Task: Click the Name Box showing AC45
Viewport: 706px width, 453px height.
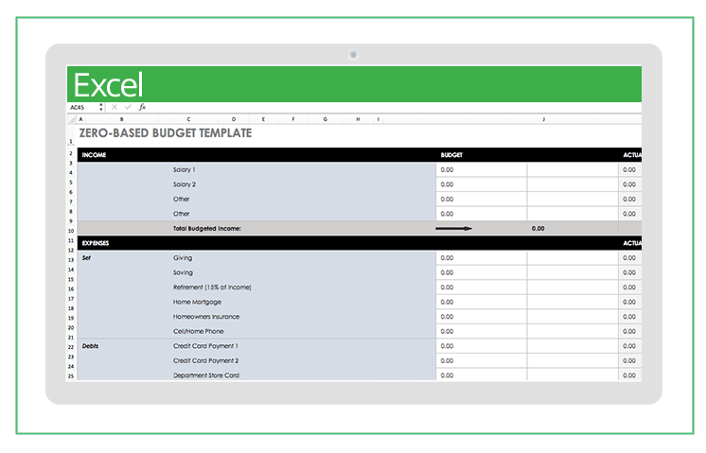Action: tap(81, 108)
